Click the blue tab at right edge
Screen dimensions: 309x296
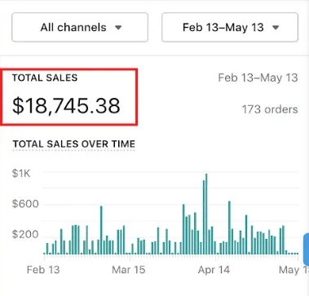pyautogui.click(x=306, y=250)
